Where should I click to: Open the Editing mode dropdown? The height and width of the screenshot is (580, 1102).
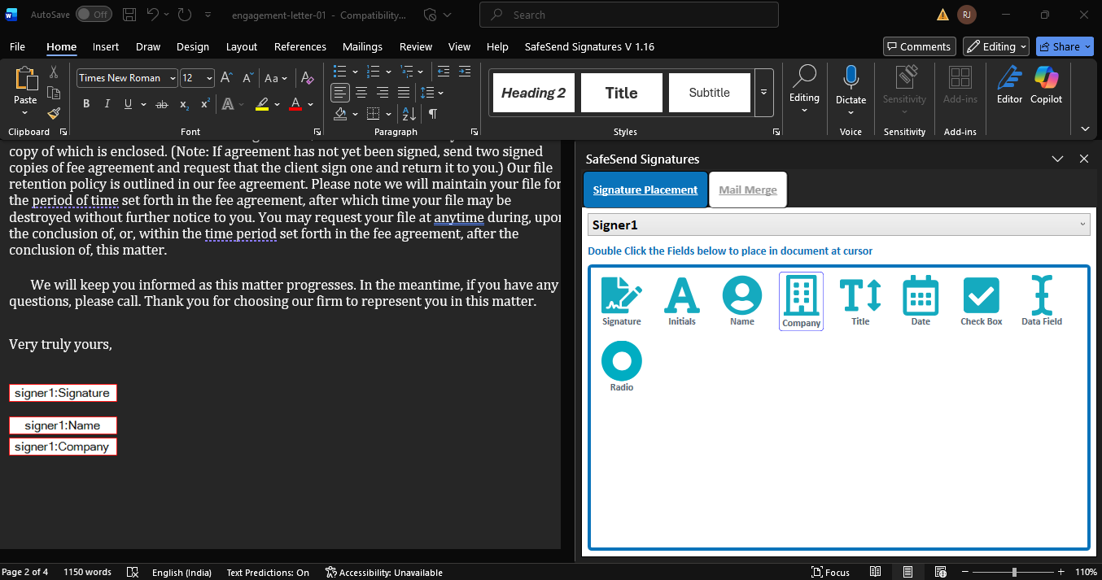click(995, 47)
